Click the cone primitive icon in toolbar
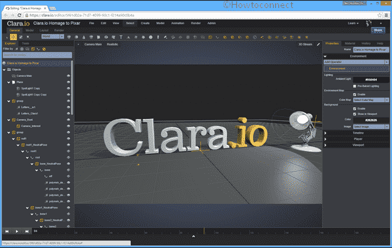 [83, 37]
